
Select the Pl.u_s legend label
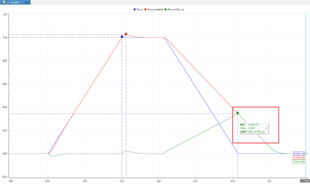coord(140,9)
